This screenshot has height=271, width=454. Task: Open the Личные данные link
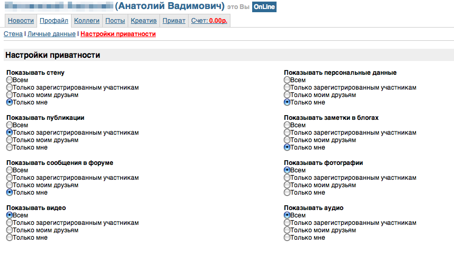click(51, 34)
